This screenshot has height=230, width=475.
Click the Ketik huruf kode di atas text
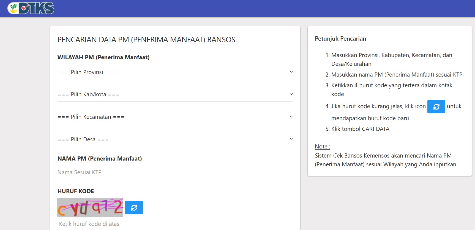coord(90,224)
